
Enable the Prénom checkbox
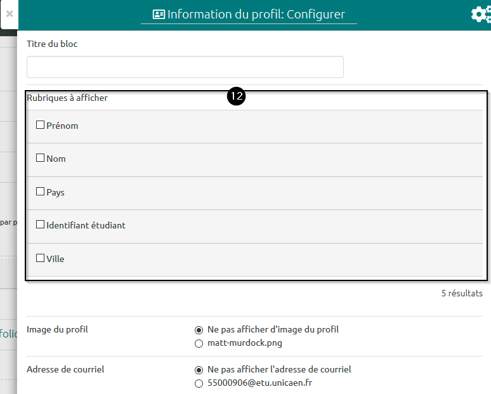click(x=41, y=125)
